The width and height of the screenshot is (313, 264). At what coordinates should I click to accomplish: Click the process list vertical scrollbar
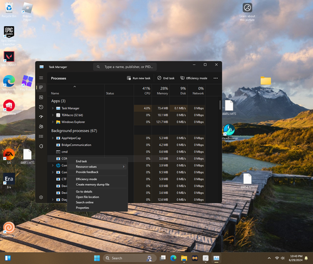click(x=220, y=105)
